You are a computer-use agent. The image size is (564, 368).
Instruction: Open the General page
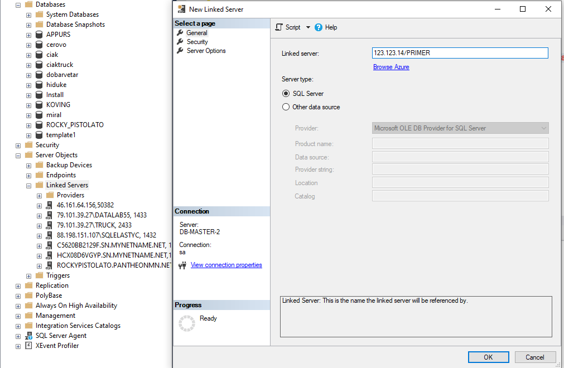197,33
